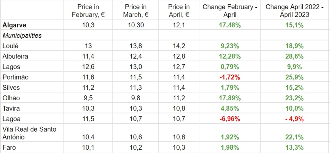Select the Lagoa - 4,9% yearly cell
The height and width of the screenshot is (153, 330).
295,119
